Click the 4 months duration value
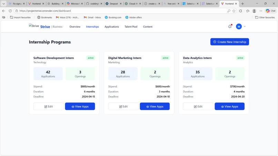Screen dimensions: 278x156 pos(239,92)
